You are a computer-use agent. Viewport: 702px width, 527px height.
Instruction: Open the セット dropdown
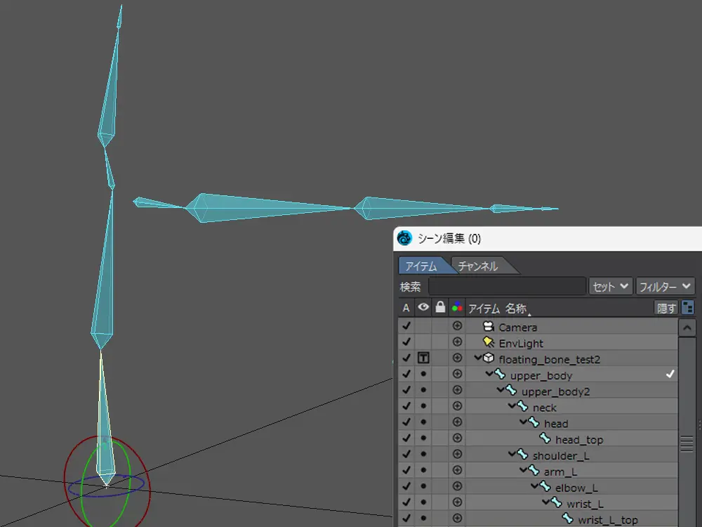coord(610,287)
